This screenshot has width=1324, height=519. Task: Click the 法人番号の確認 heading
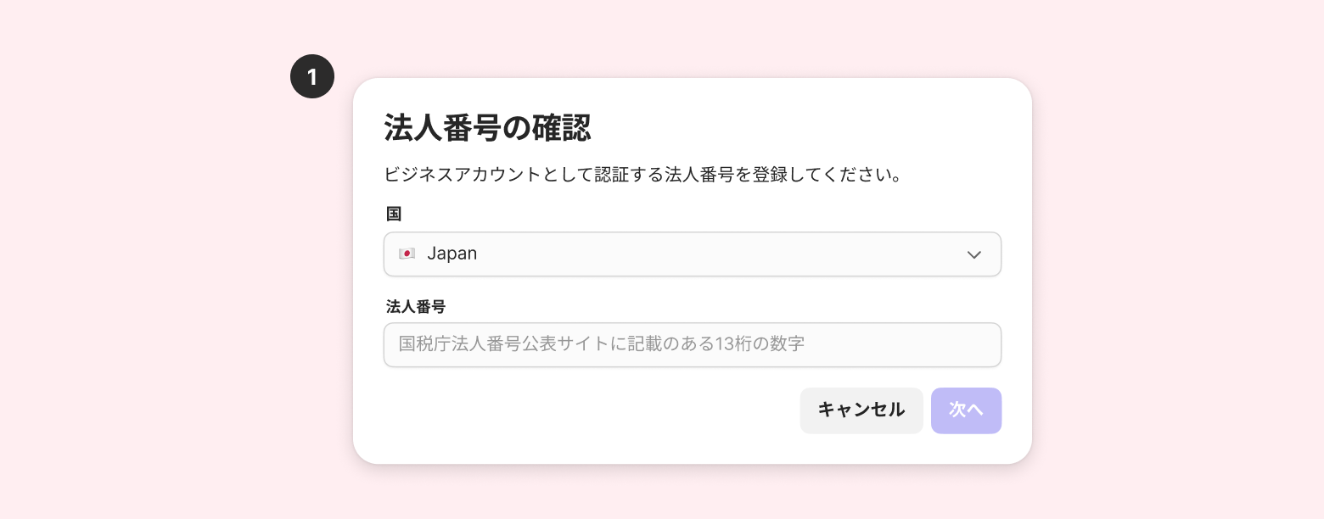[x=487, y=128]
